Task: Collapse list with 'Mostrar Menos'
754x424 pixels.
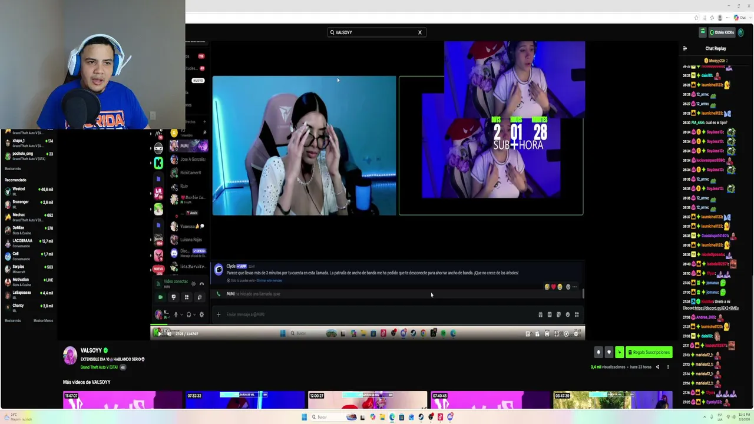Action: click(x=43, y=321)
